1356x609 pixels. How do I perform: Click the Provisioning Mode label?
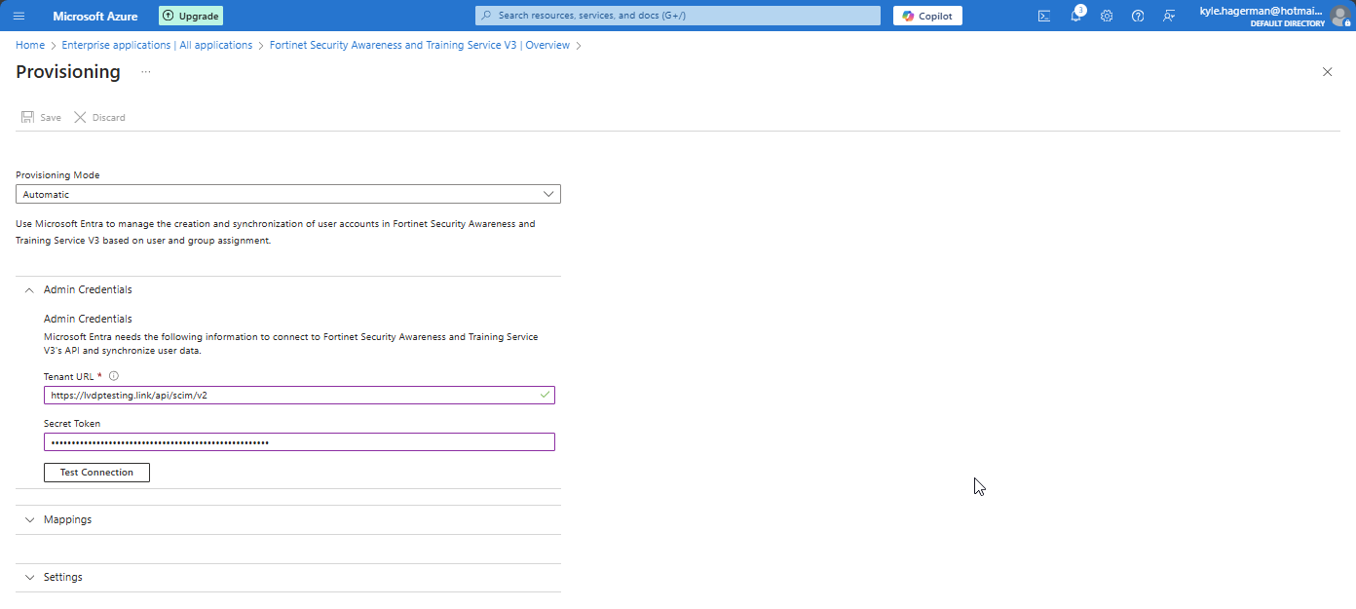57,175
